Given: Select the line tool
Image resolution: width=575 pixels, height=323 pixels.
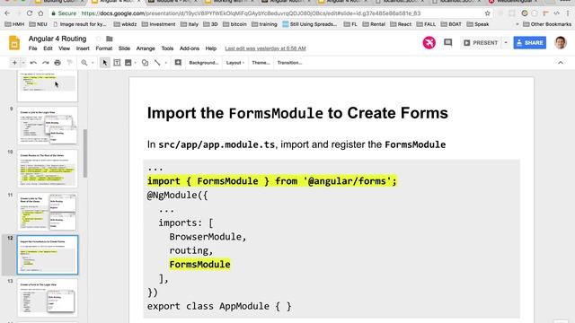Looking at the screenshot, I should (x=157, y=63).
